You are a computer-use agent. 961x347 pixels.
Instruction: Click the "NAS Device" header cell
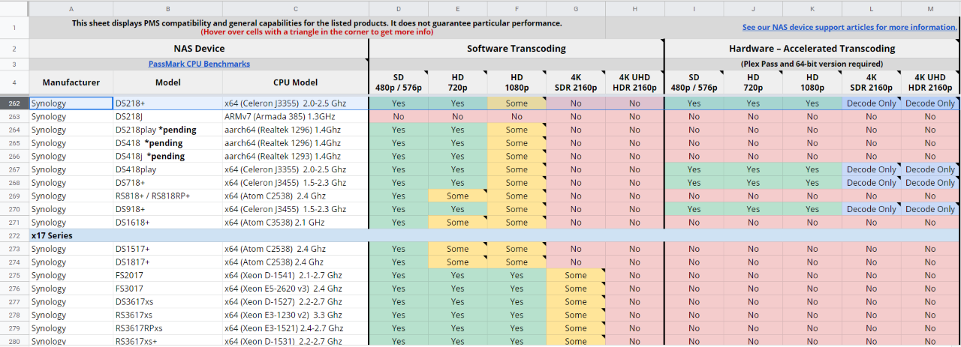click(x=199, y=49)
